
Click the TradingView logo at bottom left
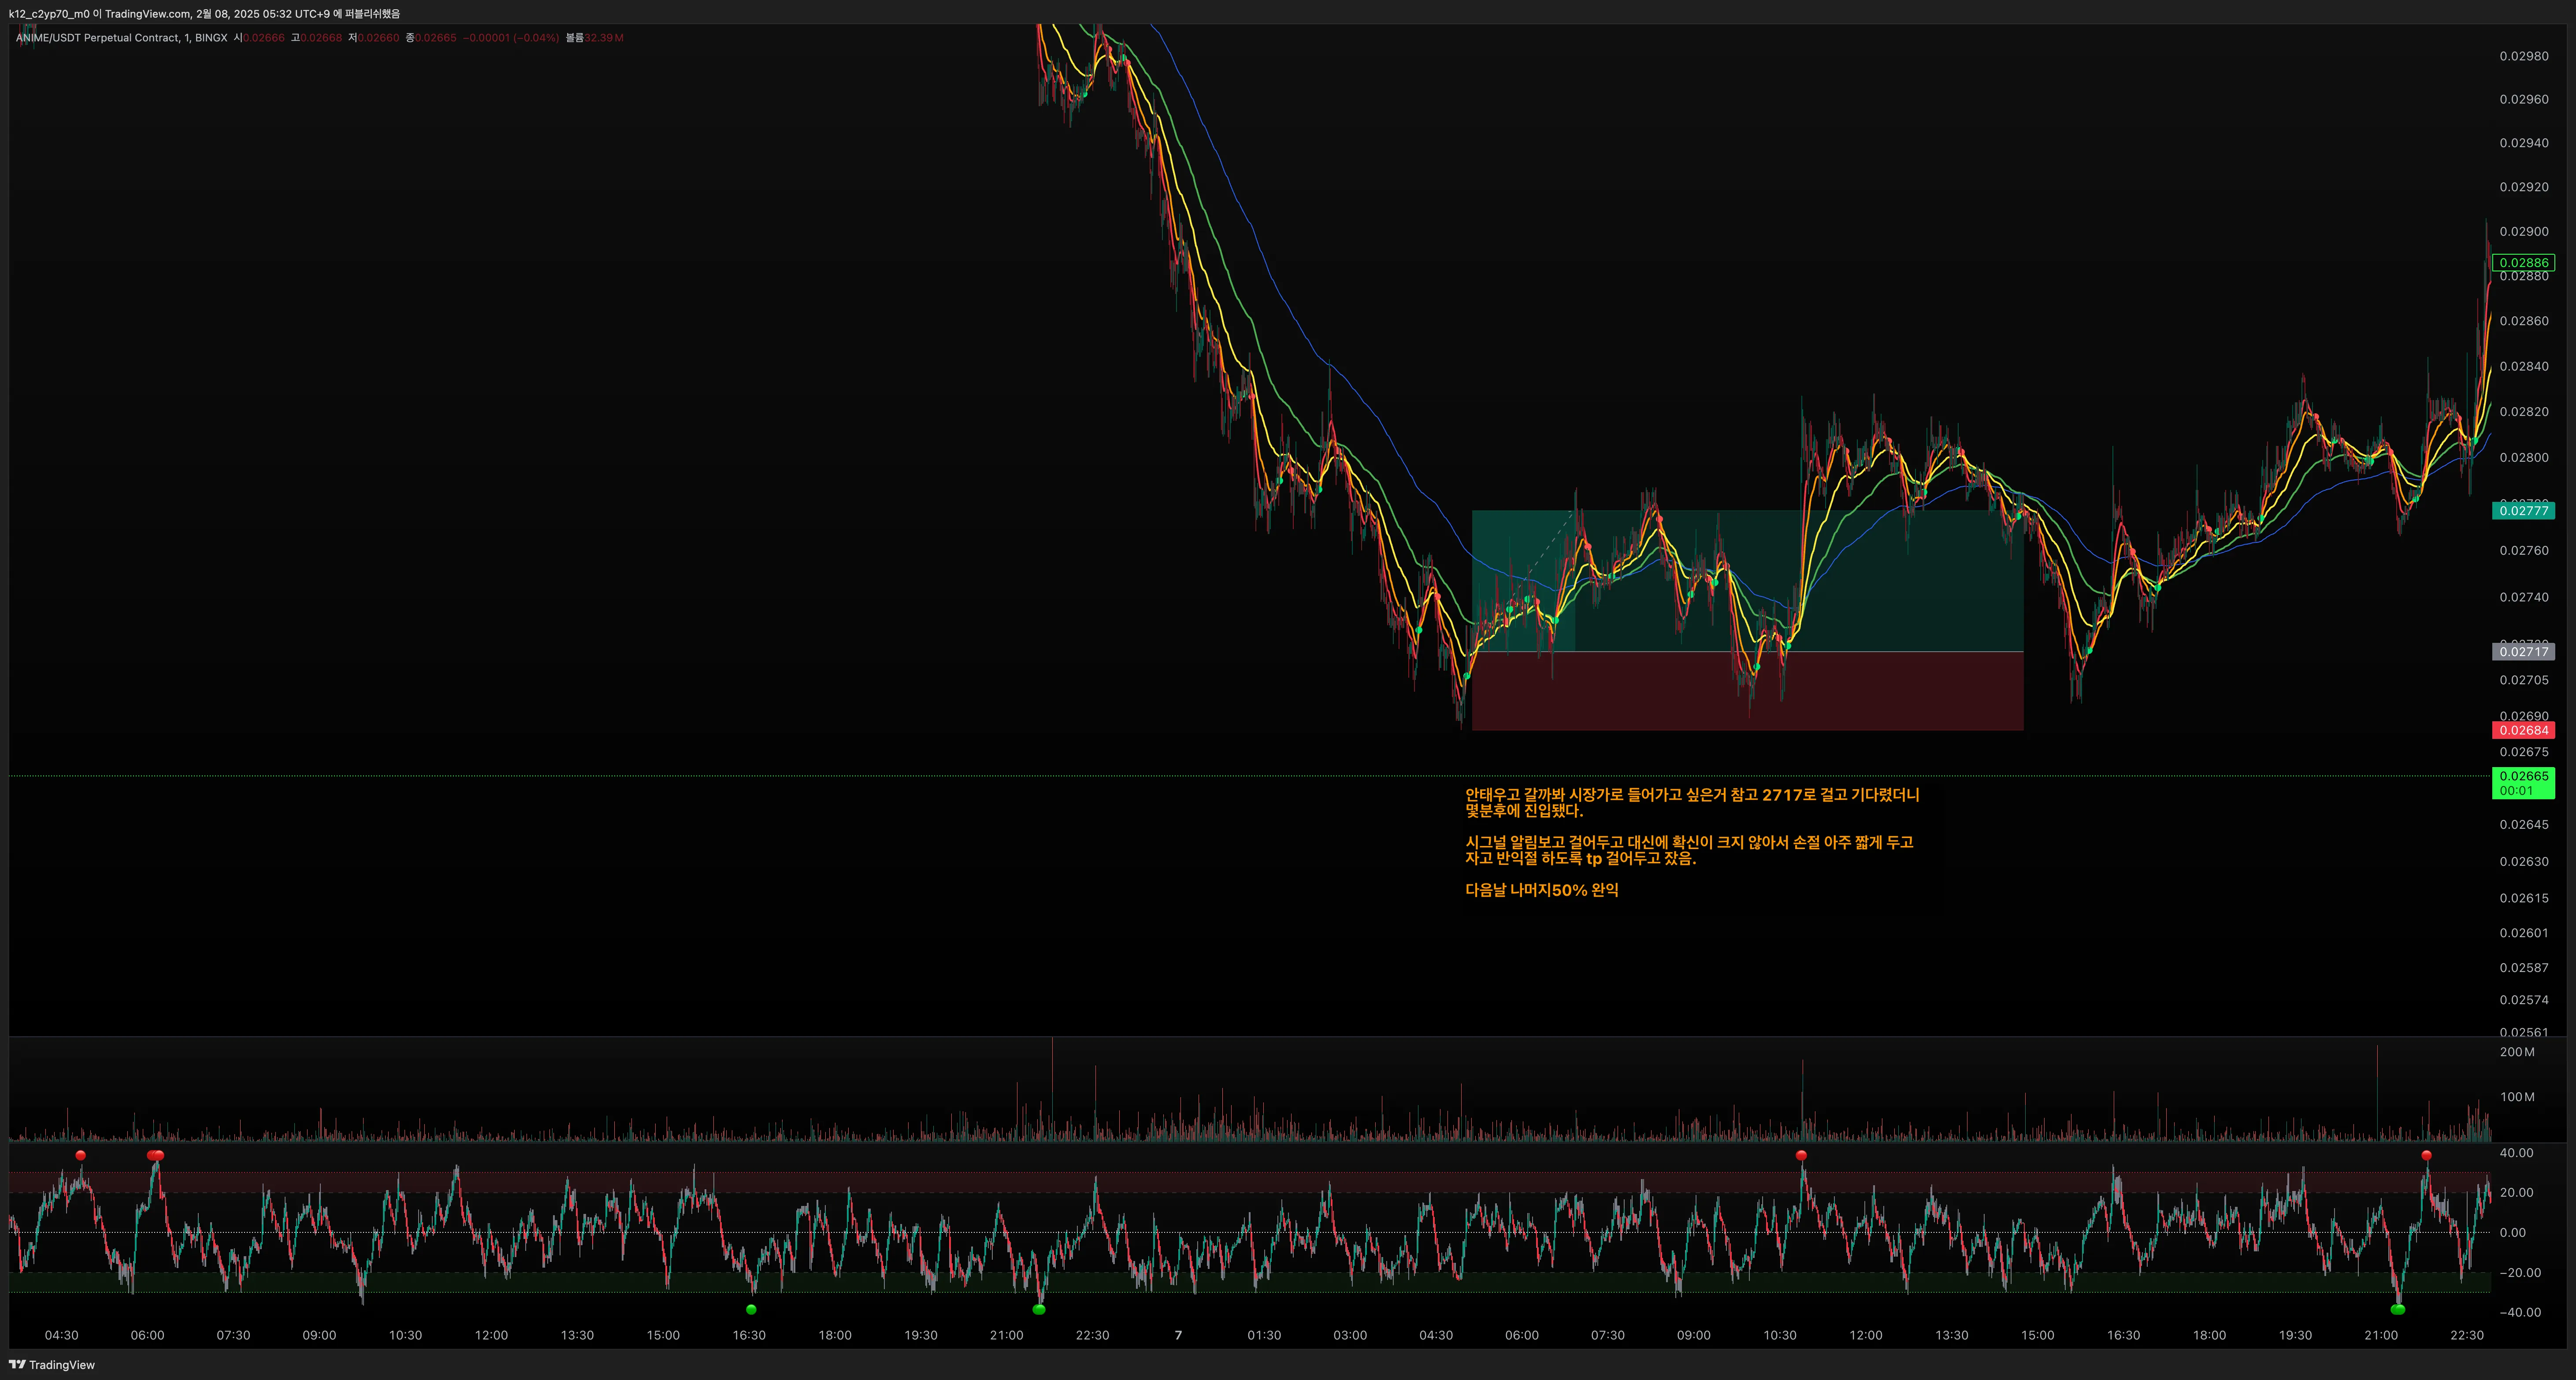[x=52, y=1365]
